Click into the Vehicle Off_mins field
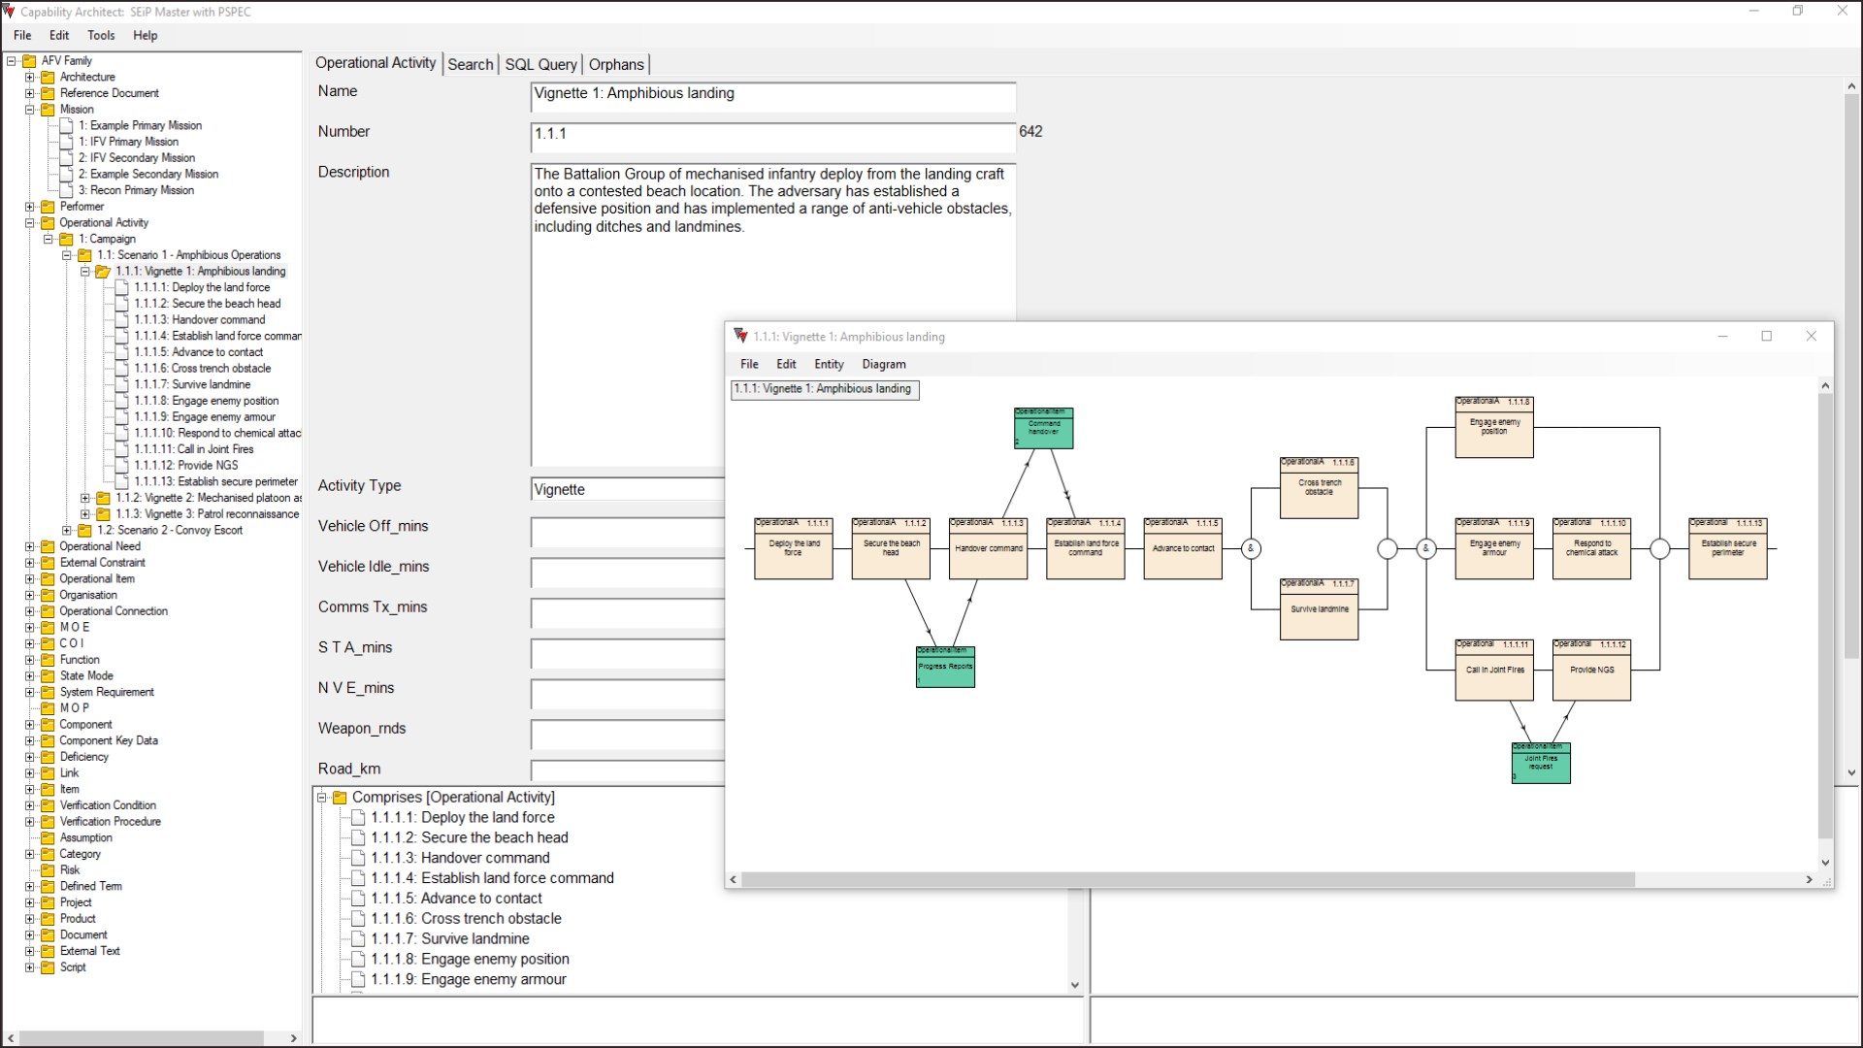Viewport: 1863px width, 1048px height. click(x=627, y=531)
